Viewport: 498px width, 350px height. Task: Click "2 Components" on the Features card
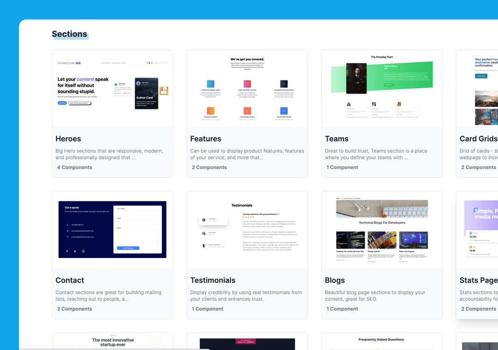(x=209, y=167)
